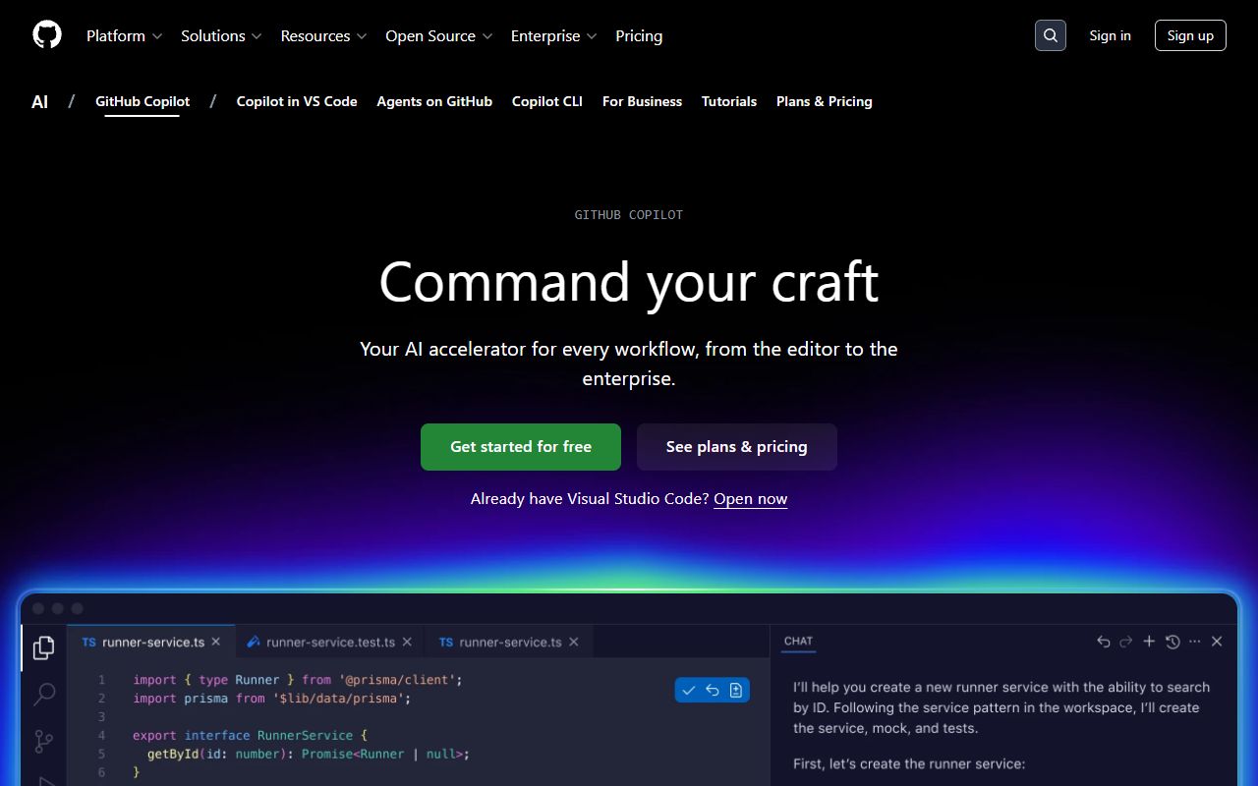This screenshot has height=786, width=1258.
Task: Close the first runner-service.ts tab
Action: click(x=216, y=641)
